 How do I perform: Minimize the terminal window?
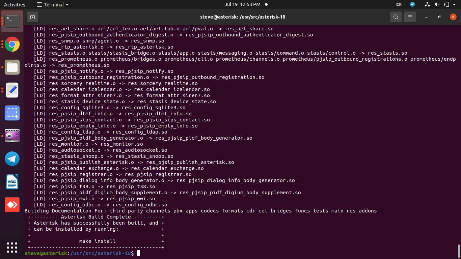[427, 17]
